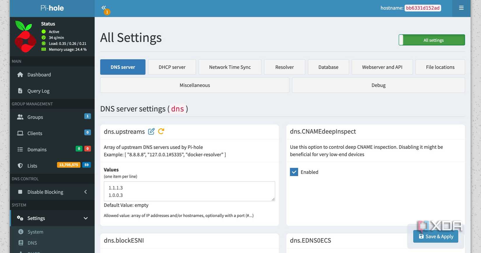Open the DNS settings submenu item
Image resolution: width=481 pixels, height=253 pixels.
tap(32, 243)
